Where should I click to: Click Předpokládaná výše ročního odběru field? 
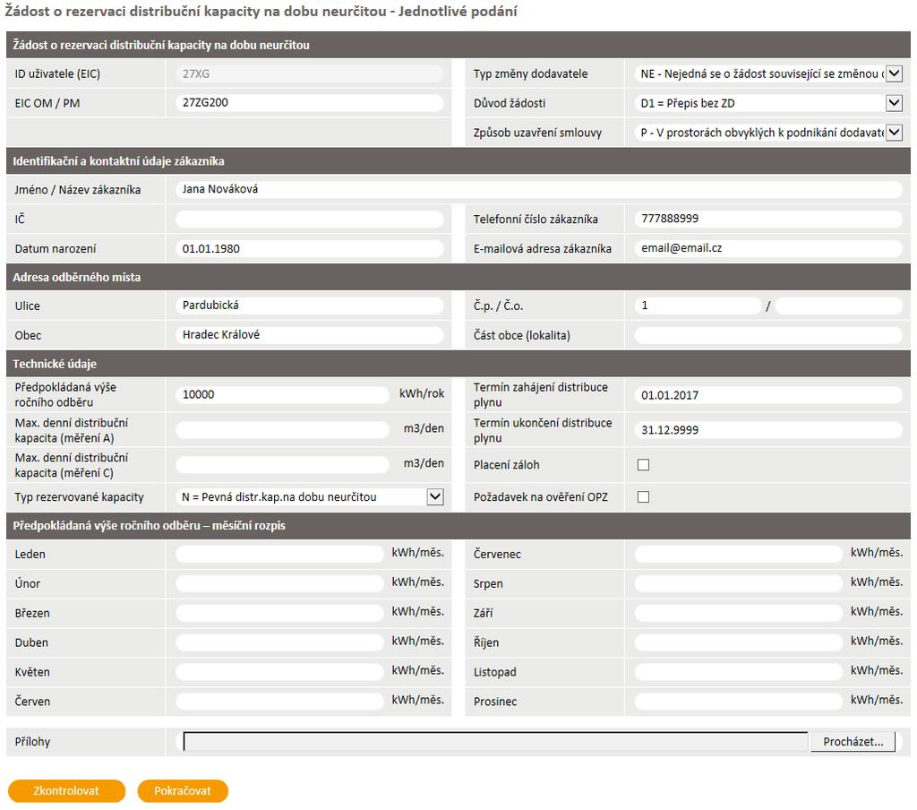(x=282, y=394)
